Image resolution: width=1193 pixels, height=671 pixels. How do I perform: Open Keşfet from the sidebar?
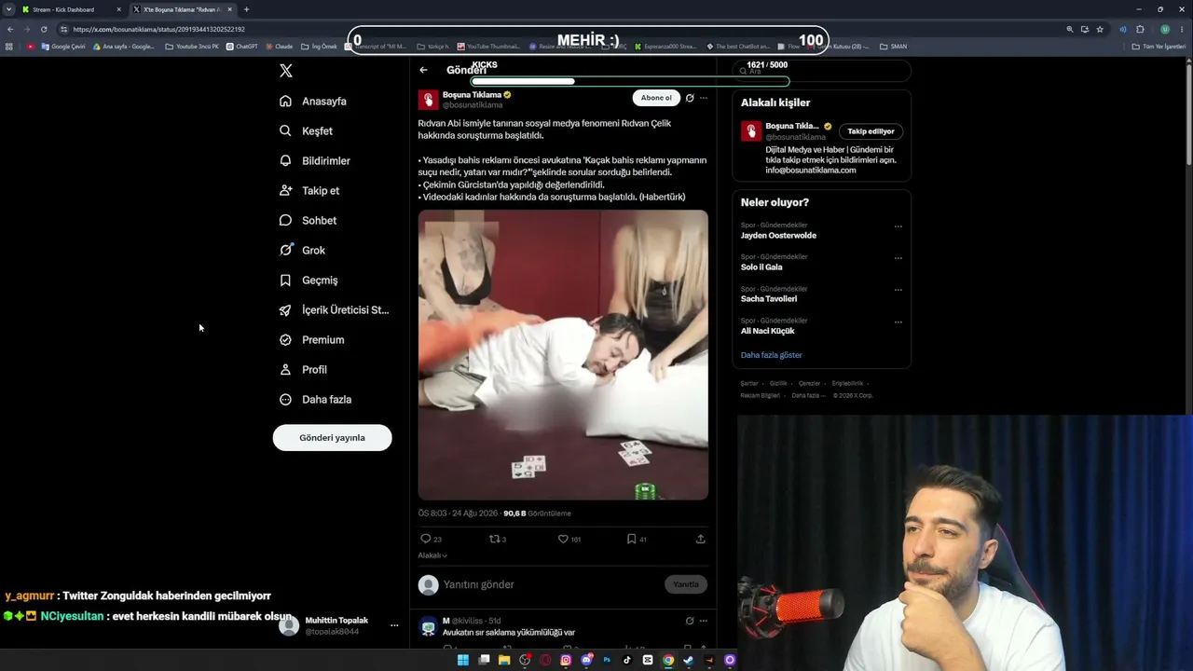pyautogui.click(x=307, y=131)
